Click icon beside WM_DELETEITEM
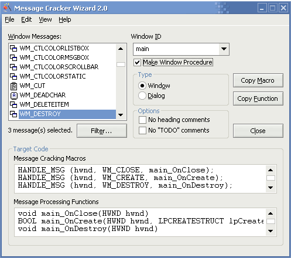The height and width of the screenshot is (258, 291). (13, 104)
